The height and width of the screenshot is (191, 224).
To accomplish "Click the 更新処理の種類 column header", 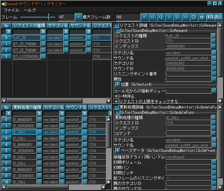I will click(27, 107).
